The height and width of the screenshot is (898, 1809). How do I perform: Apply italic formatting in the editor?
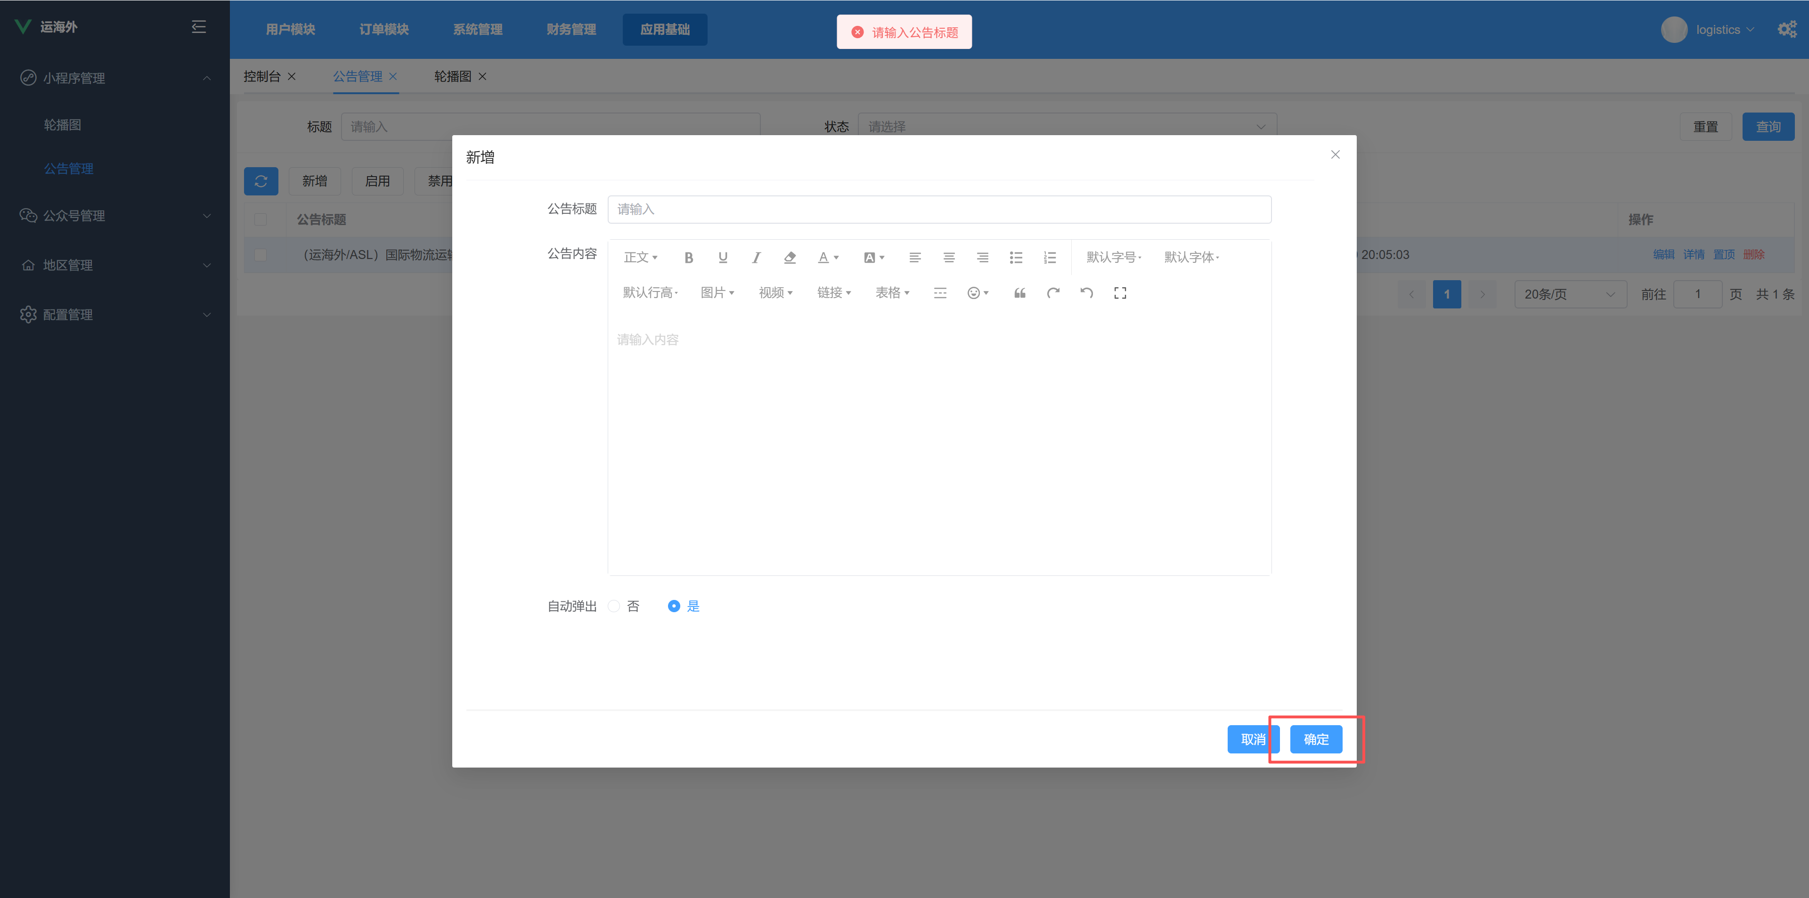pos(756,257)
